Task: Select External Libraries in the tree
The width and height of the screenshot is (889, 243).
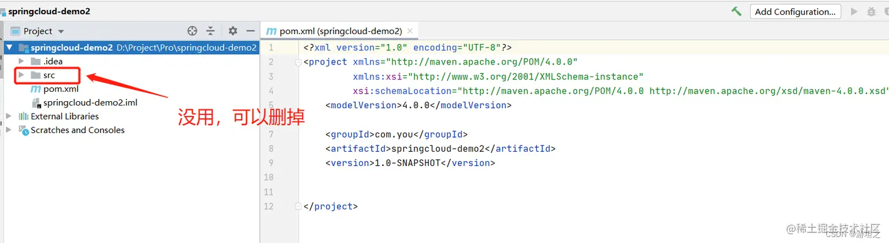Action: point(65,116)
